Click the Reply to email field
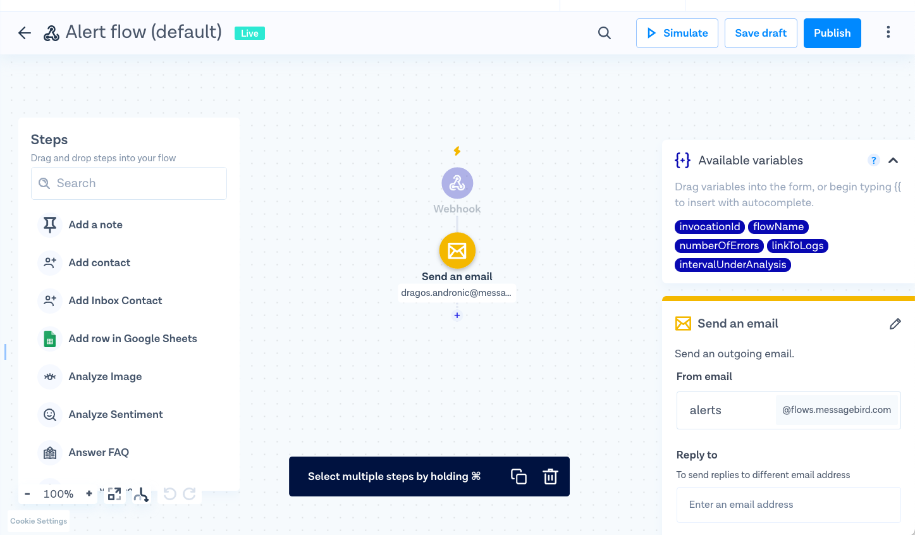 [789, 505]
